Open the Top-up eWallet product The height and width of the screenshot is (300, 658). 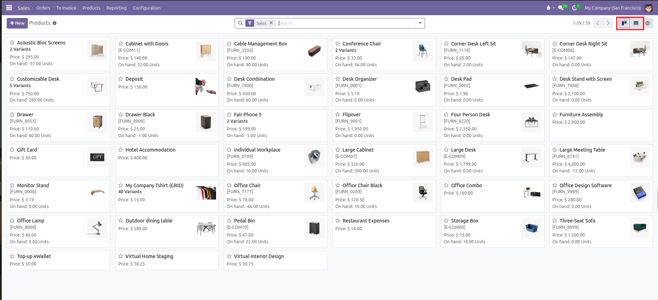click(x=59, y=260)
